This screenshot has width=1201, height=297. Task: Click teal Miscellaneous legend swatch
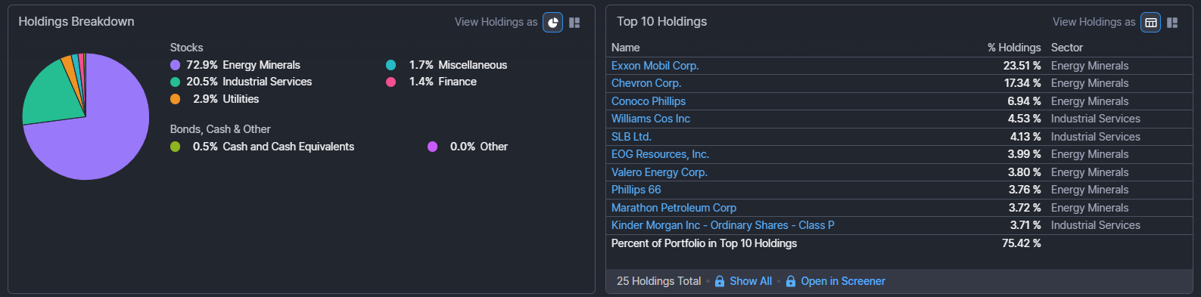[390, 65]
